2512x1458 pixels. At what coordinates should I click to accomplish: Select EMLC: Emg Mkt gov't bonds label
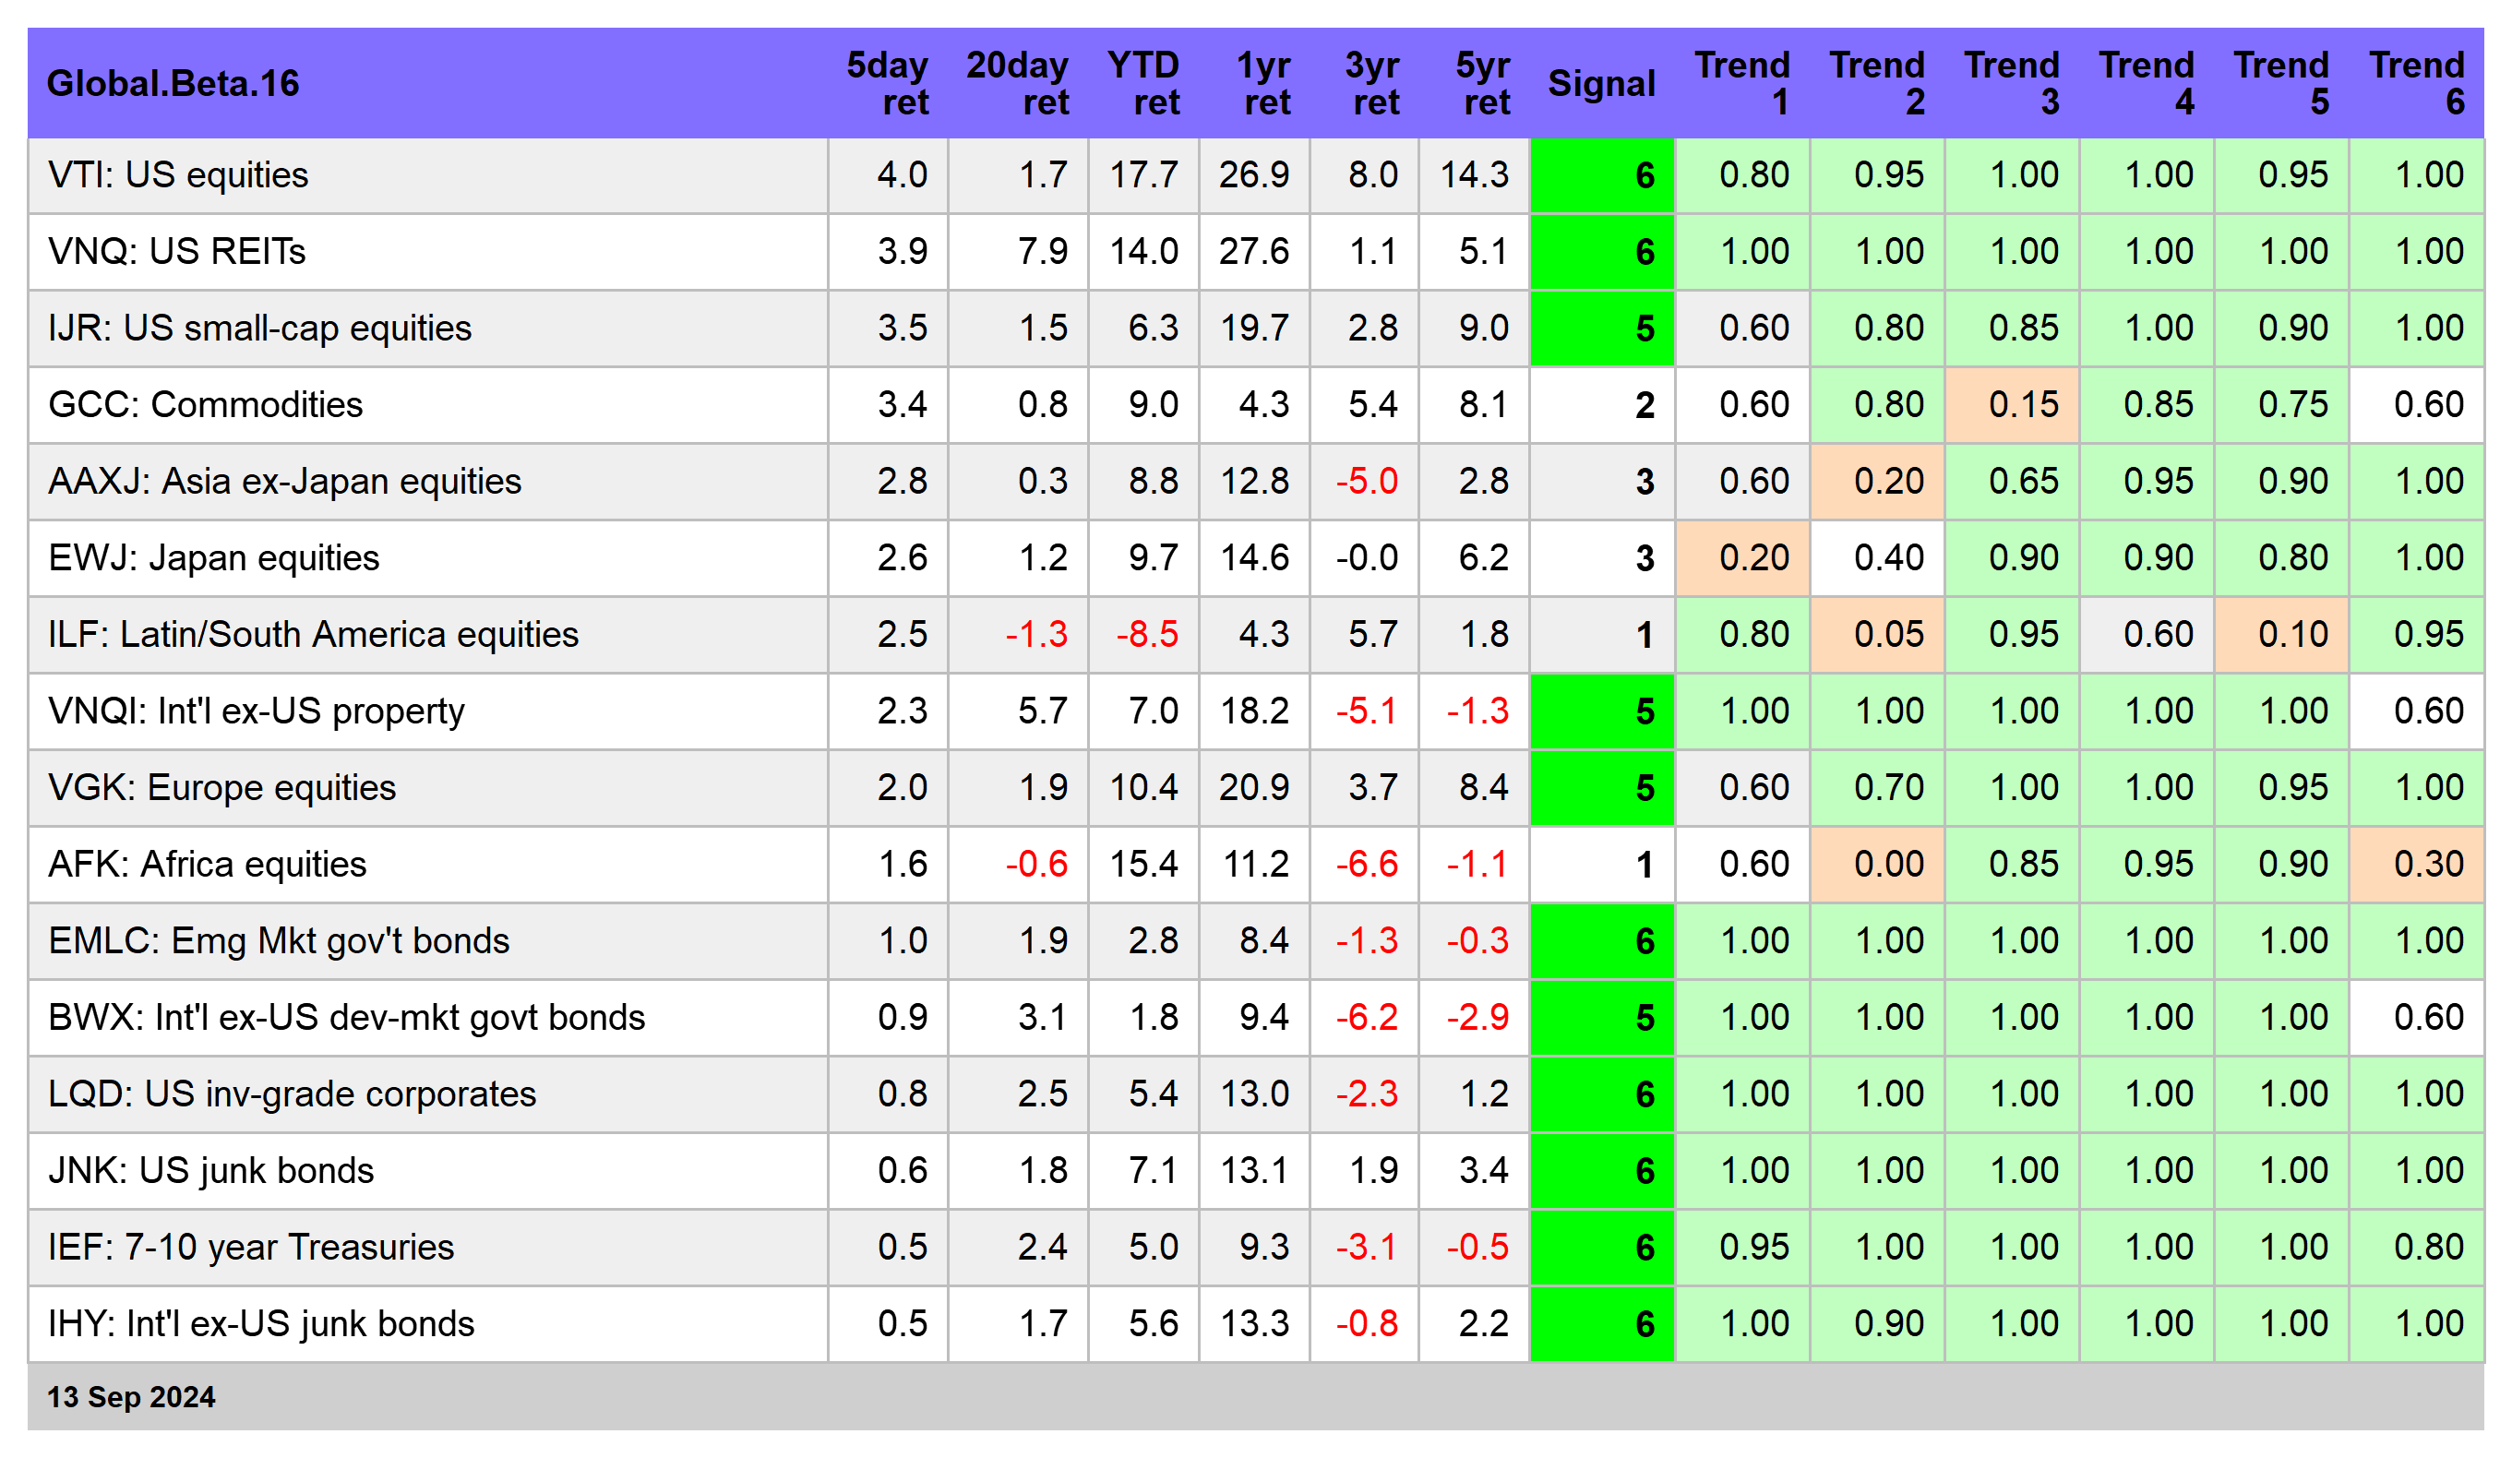coord(278,940)
